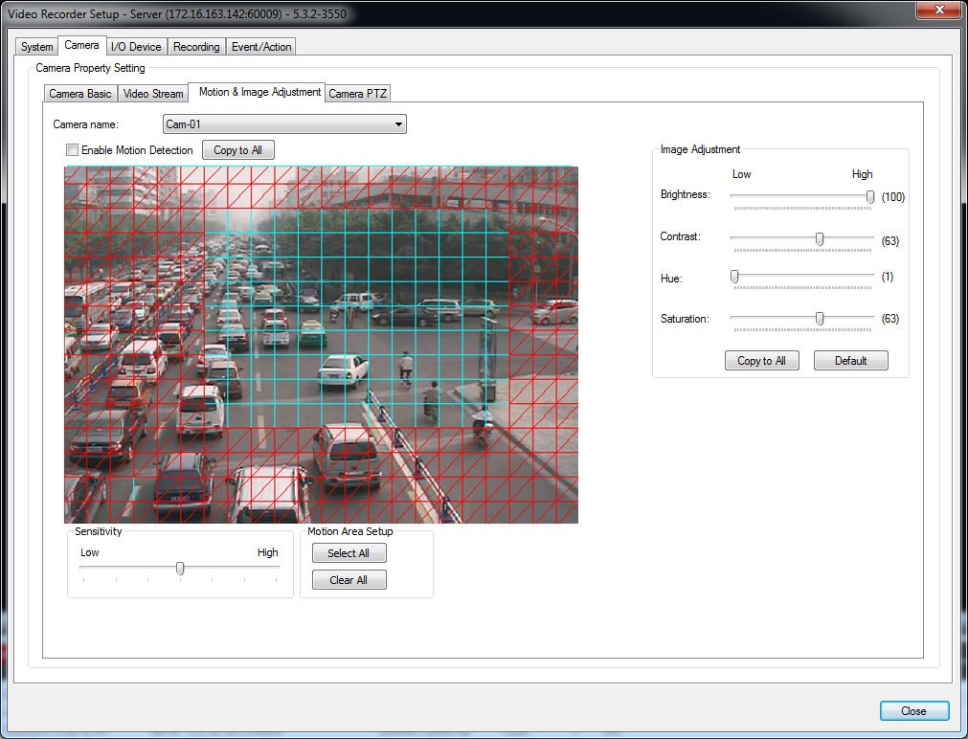Image resolution: width=968 pixels, height=739 pixels.
Task: Open the I/O Device tab
Action: tap(136, 47)
